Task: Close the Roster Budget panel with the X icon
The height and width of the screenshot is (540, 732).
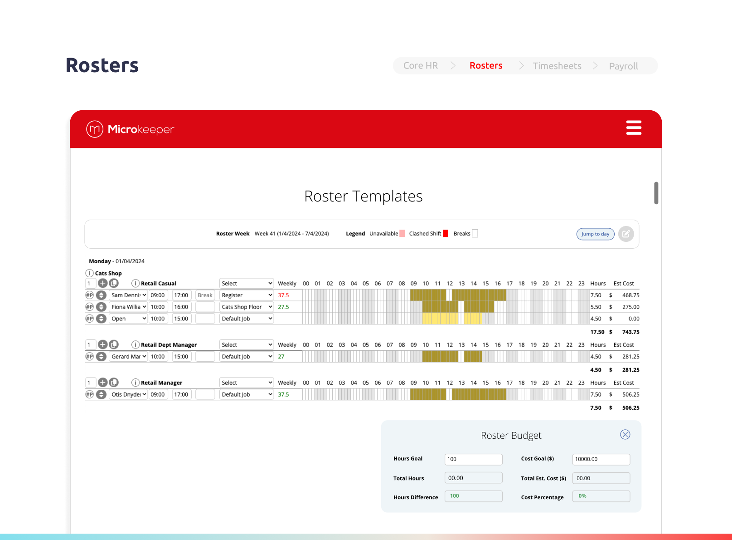Action: tap(625, 434)
